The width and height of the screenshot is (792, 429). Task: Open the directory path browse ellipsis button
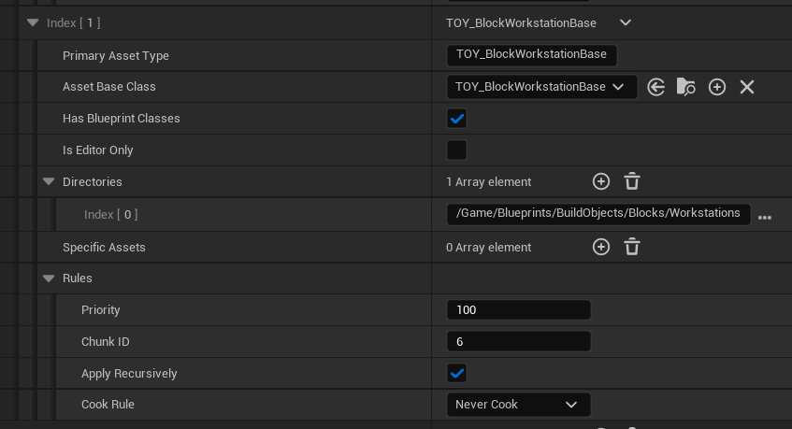[x=765, y=217]
